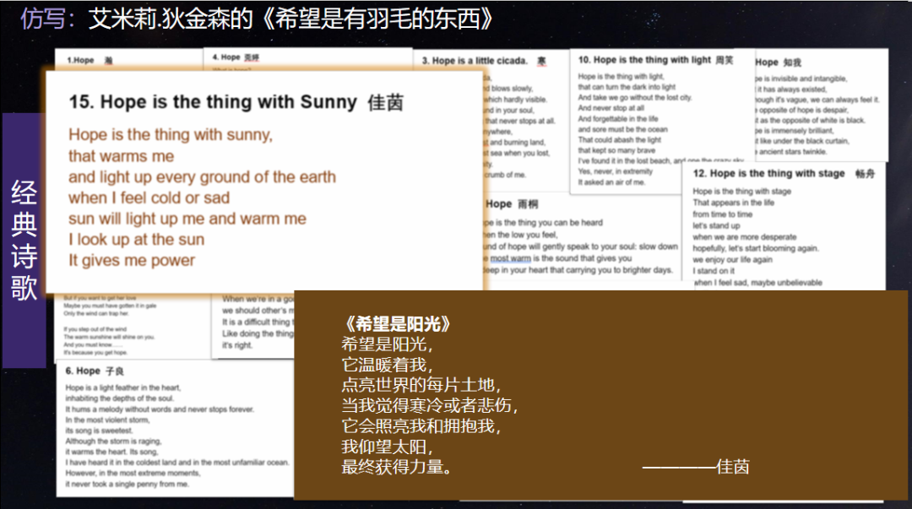Select the line "when I feel cold or sad"
Viewport: 912px width, 509px height.
tap(149, 198)
